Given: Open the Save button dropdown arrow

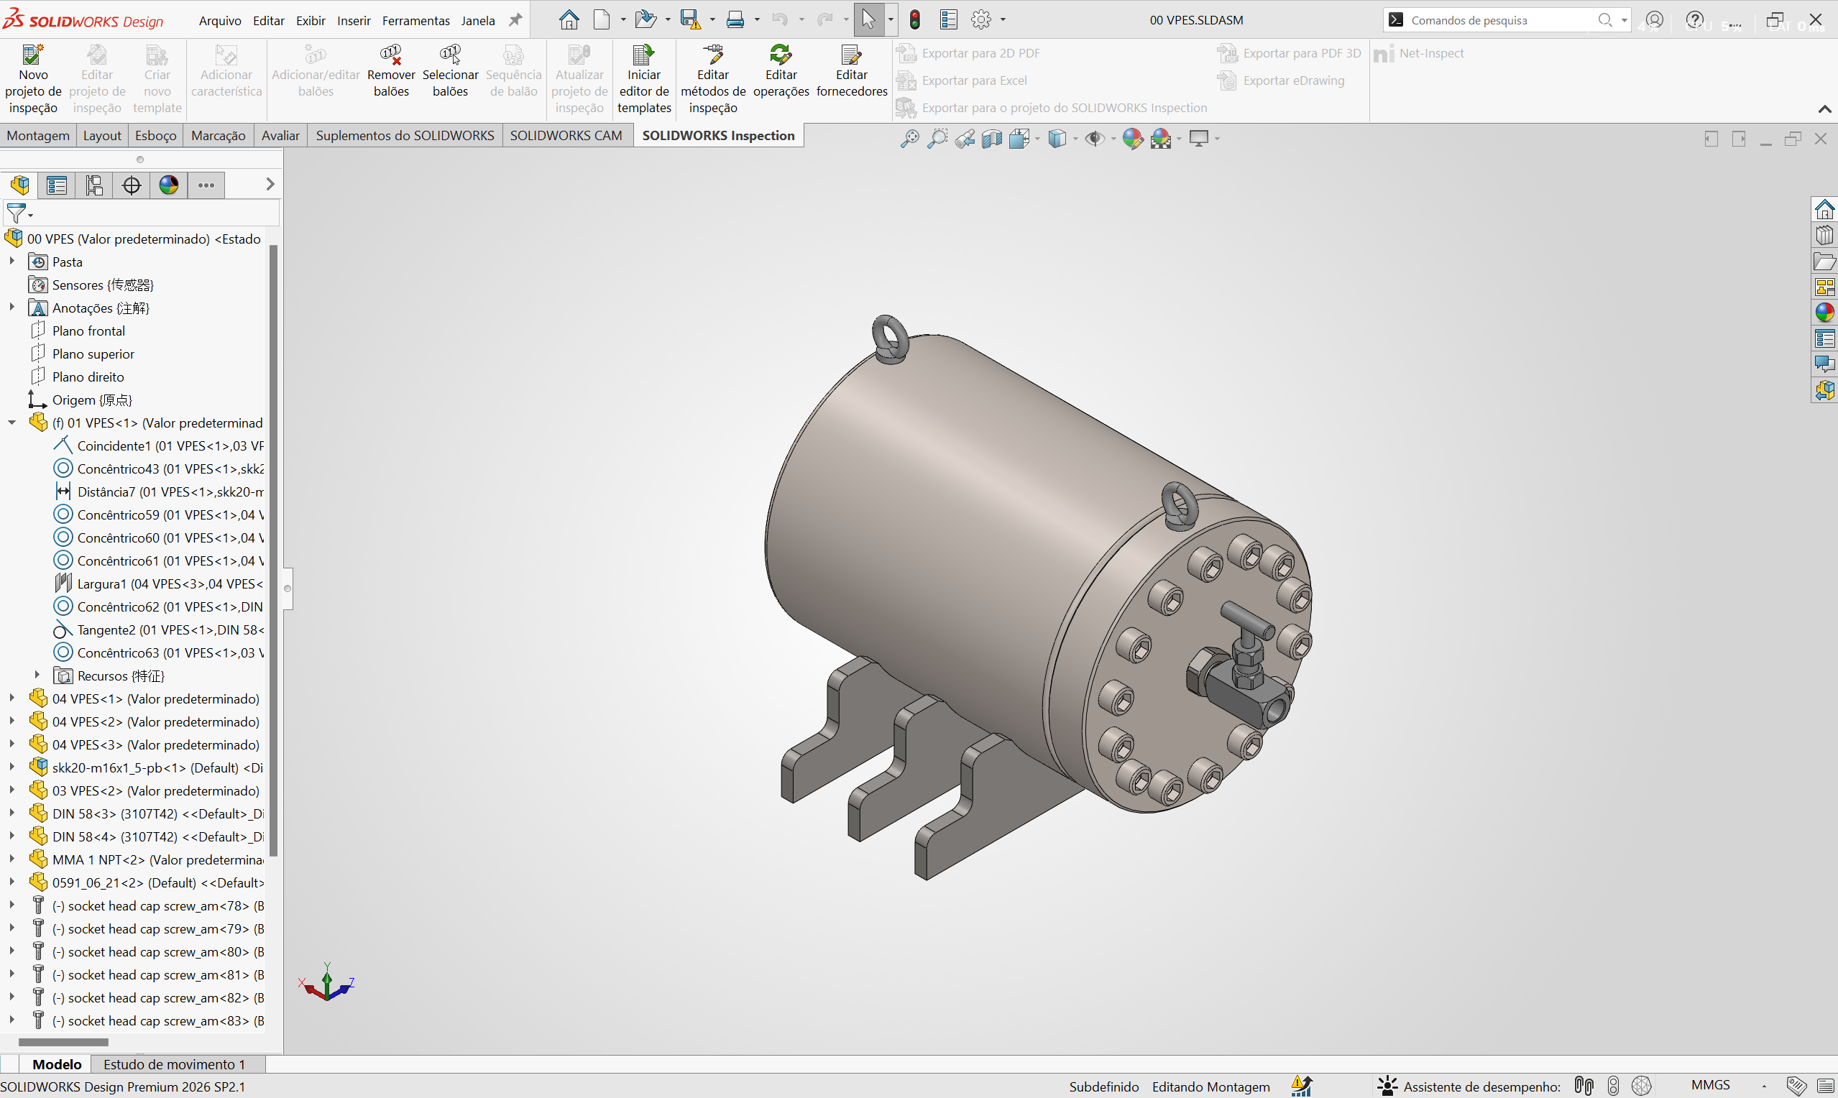Looking at the screenshot, I should 712,20.
